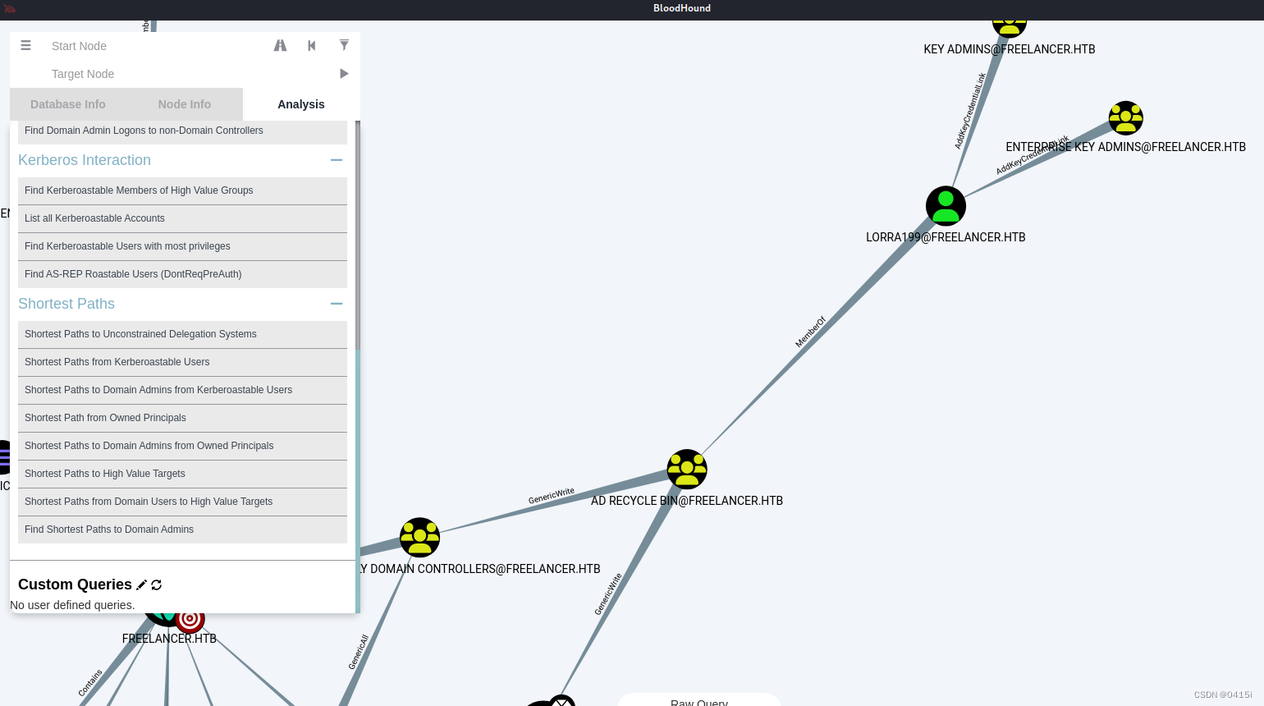Click the red target icon on FREELANCER.HTB
The height and width of the screenshot is (706, 1264).
pyautogui.click(x=190, y=621)
